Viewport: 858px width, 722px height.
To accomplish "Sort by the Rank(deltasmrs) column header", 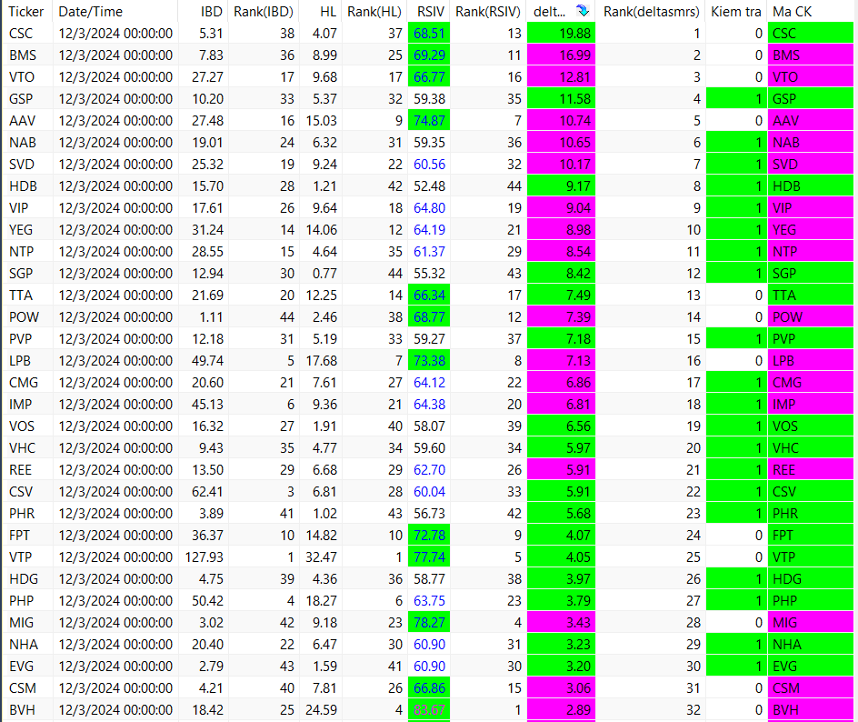I will click(651, 12).
